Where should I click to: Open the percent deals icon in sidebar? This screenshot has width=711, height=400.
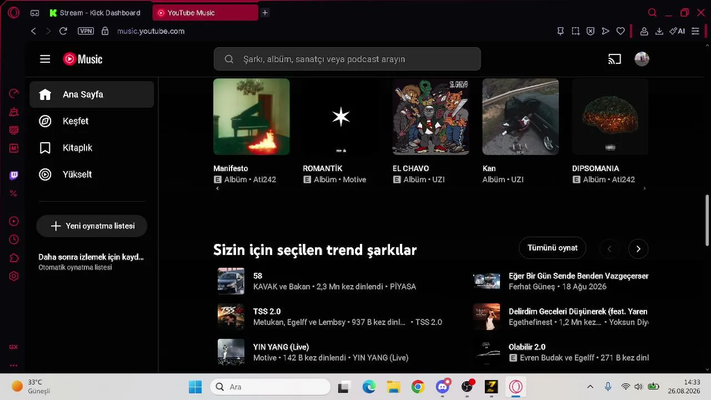14,193
